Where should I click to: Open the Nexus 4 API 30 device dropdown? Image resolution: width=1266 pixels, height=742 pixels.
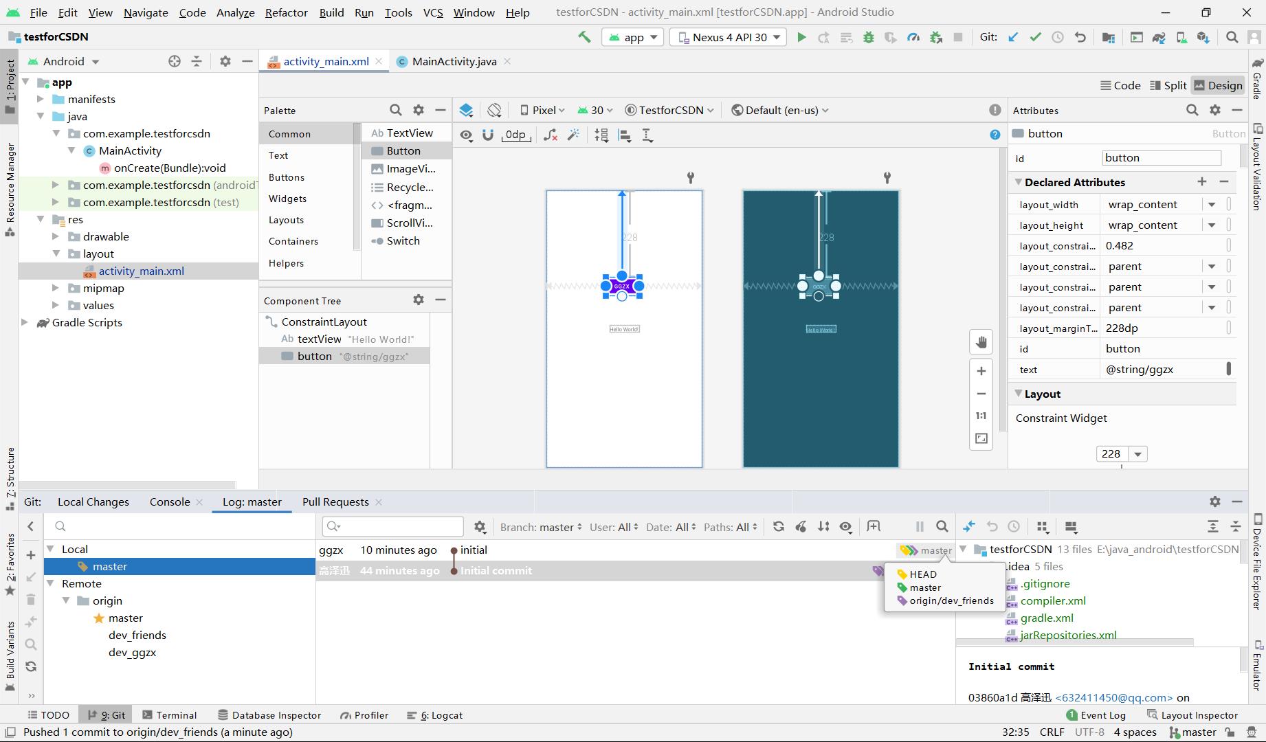pyautogui.click(x=729, y=37)
